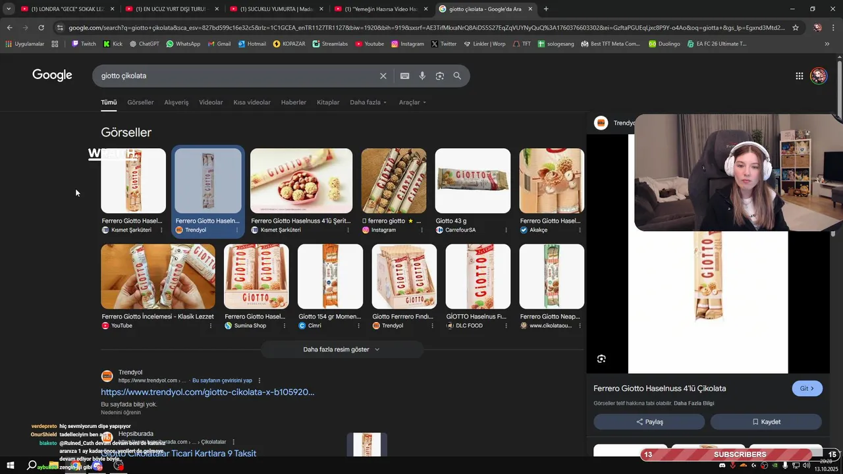The width and height of the screenshot is (843, 474).
Task: Open a new browser tab
Action: tap(545, 9)
